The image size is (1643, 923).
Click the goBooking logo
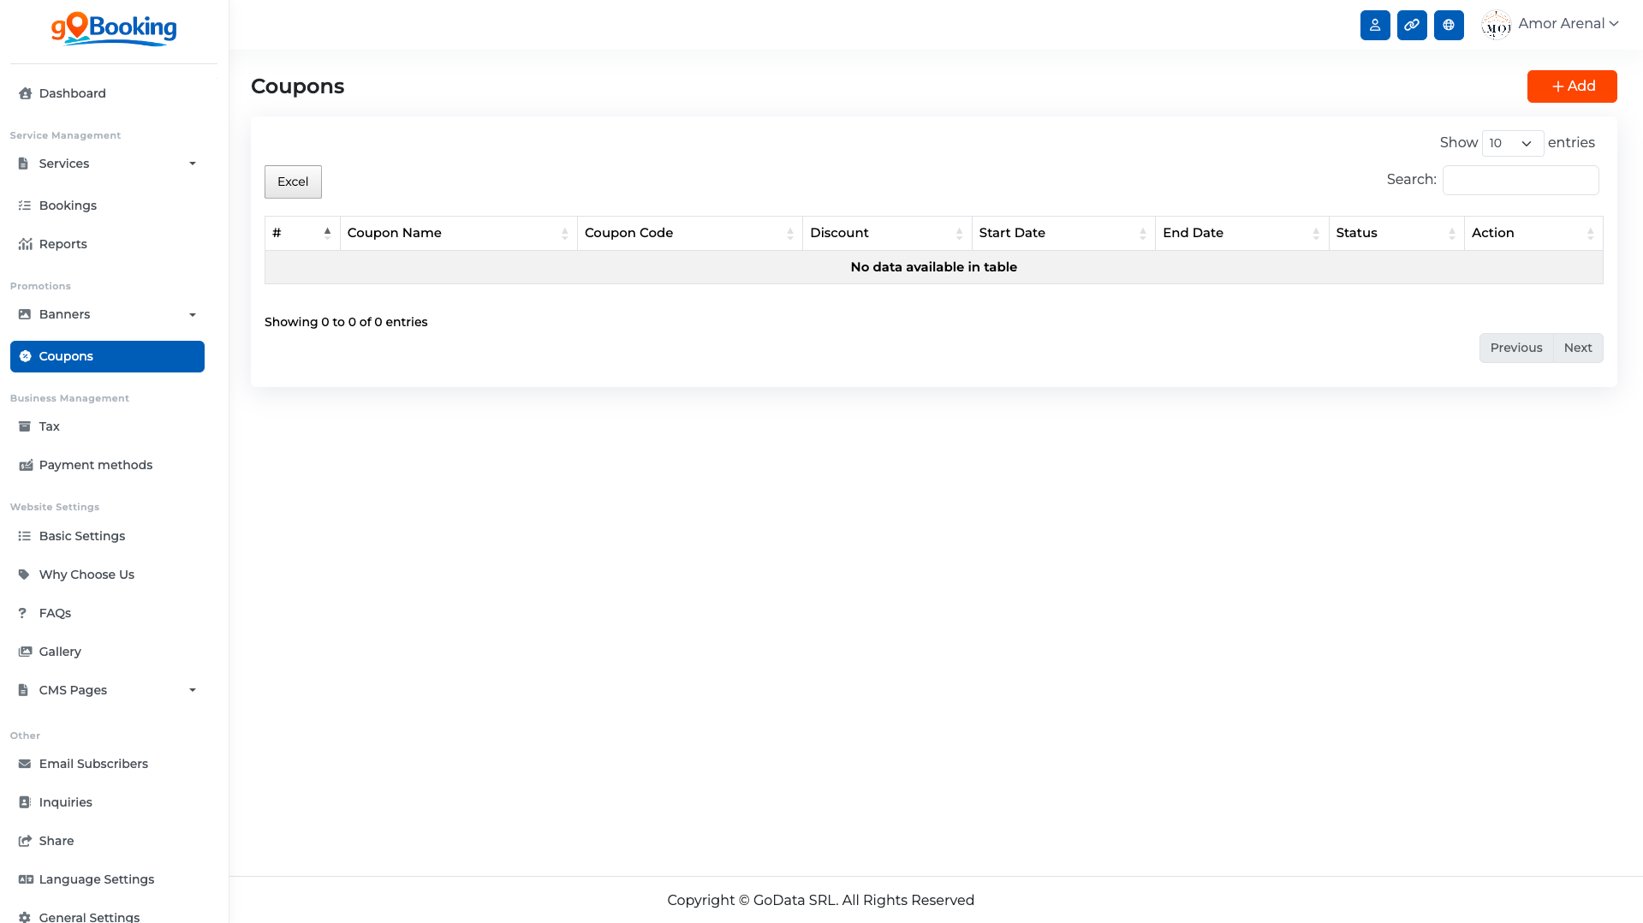114,29
